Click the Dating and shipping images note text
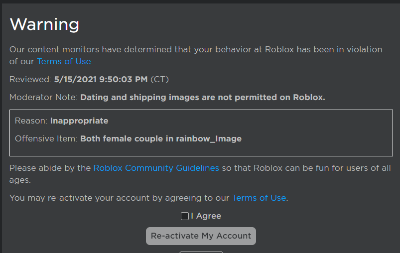This screenshot has width=400, height=253. tap(203, 98)
